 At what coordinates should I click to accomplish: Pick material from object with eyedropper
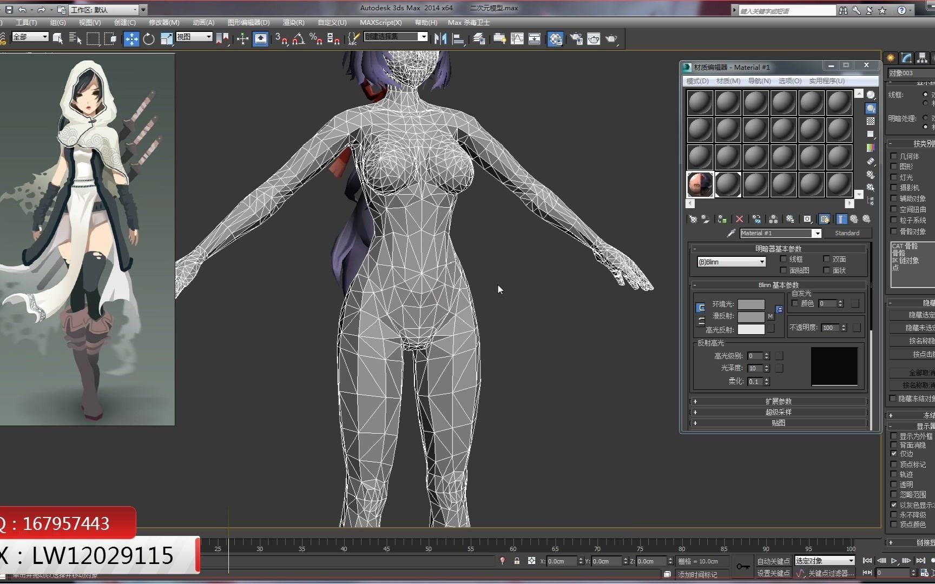click(731, 233)
